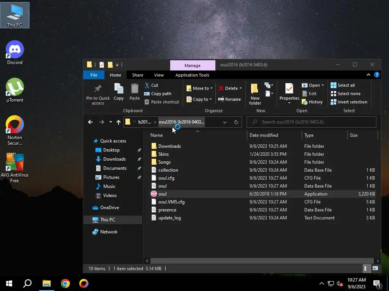The height and width of the screenshot is (291, 389).
Task: Open file History
Action: click(312, 102)
